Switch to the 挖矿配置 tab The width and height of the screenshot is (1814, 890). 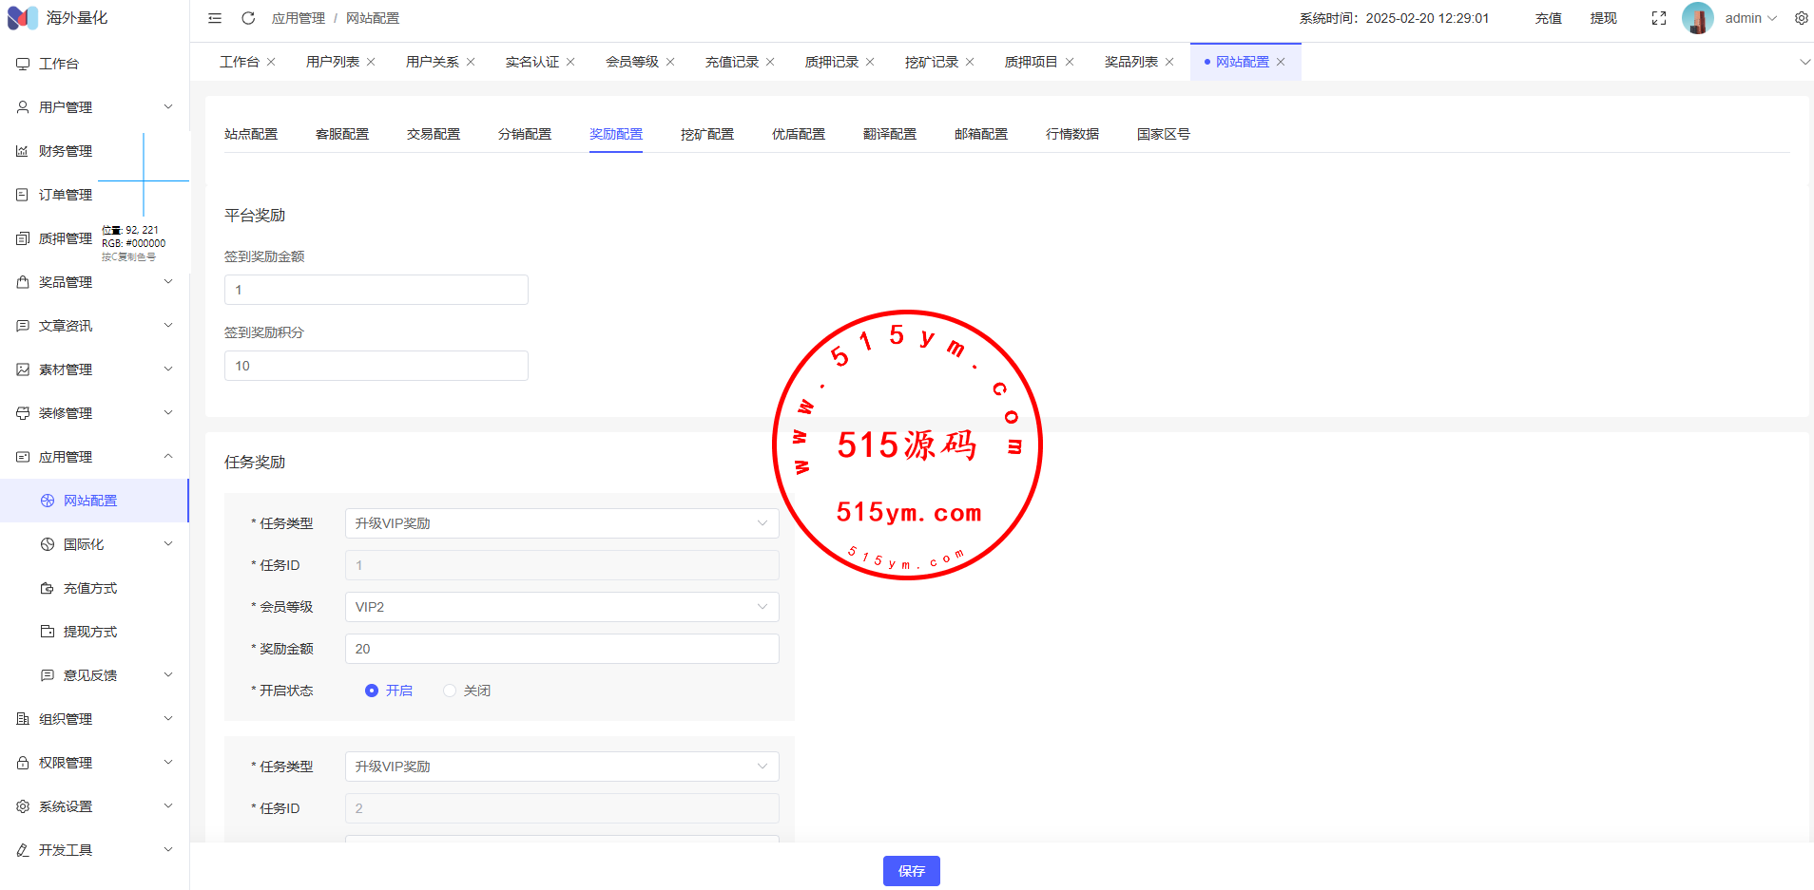[x=706, y=134]
